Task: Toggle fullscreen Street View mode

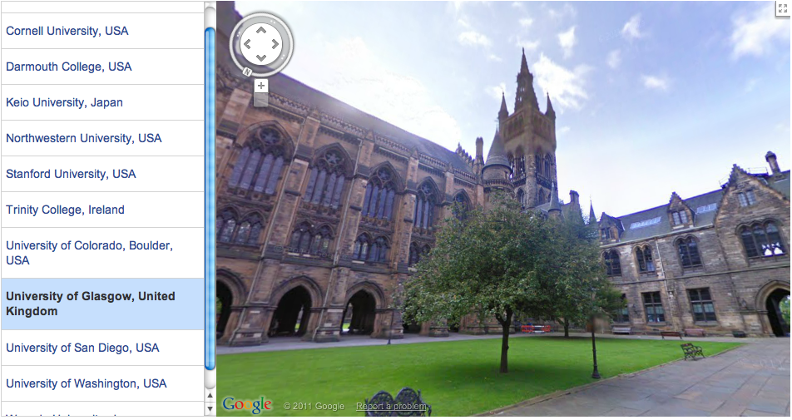Action: [x=782, y=8]
